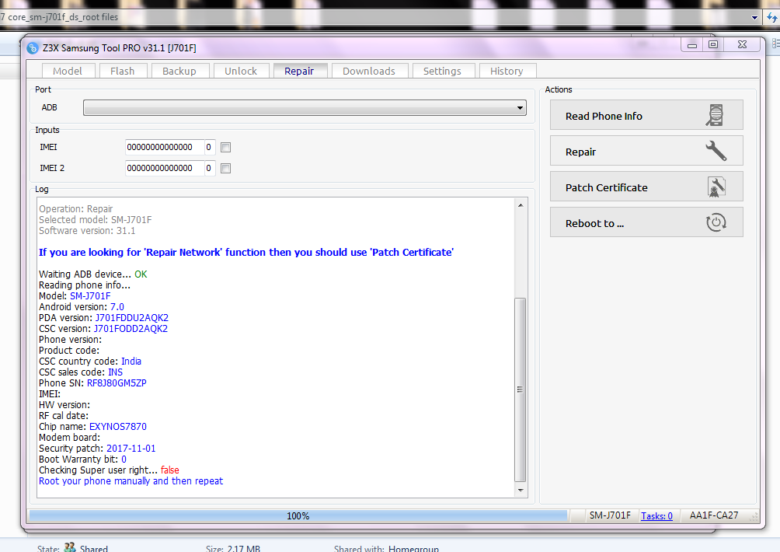780x552 pixels.
Task: Switch to the Flash tab
Action: pos(123,72)
